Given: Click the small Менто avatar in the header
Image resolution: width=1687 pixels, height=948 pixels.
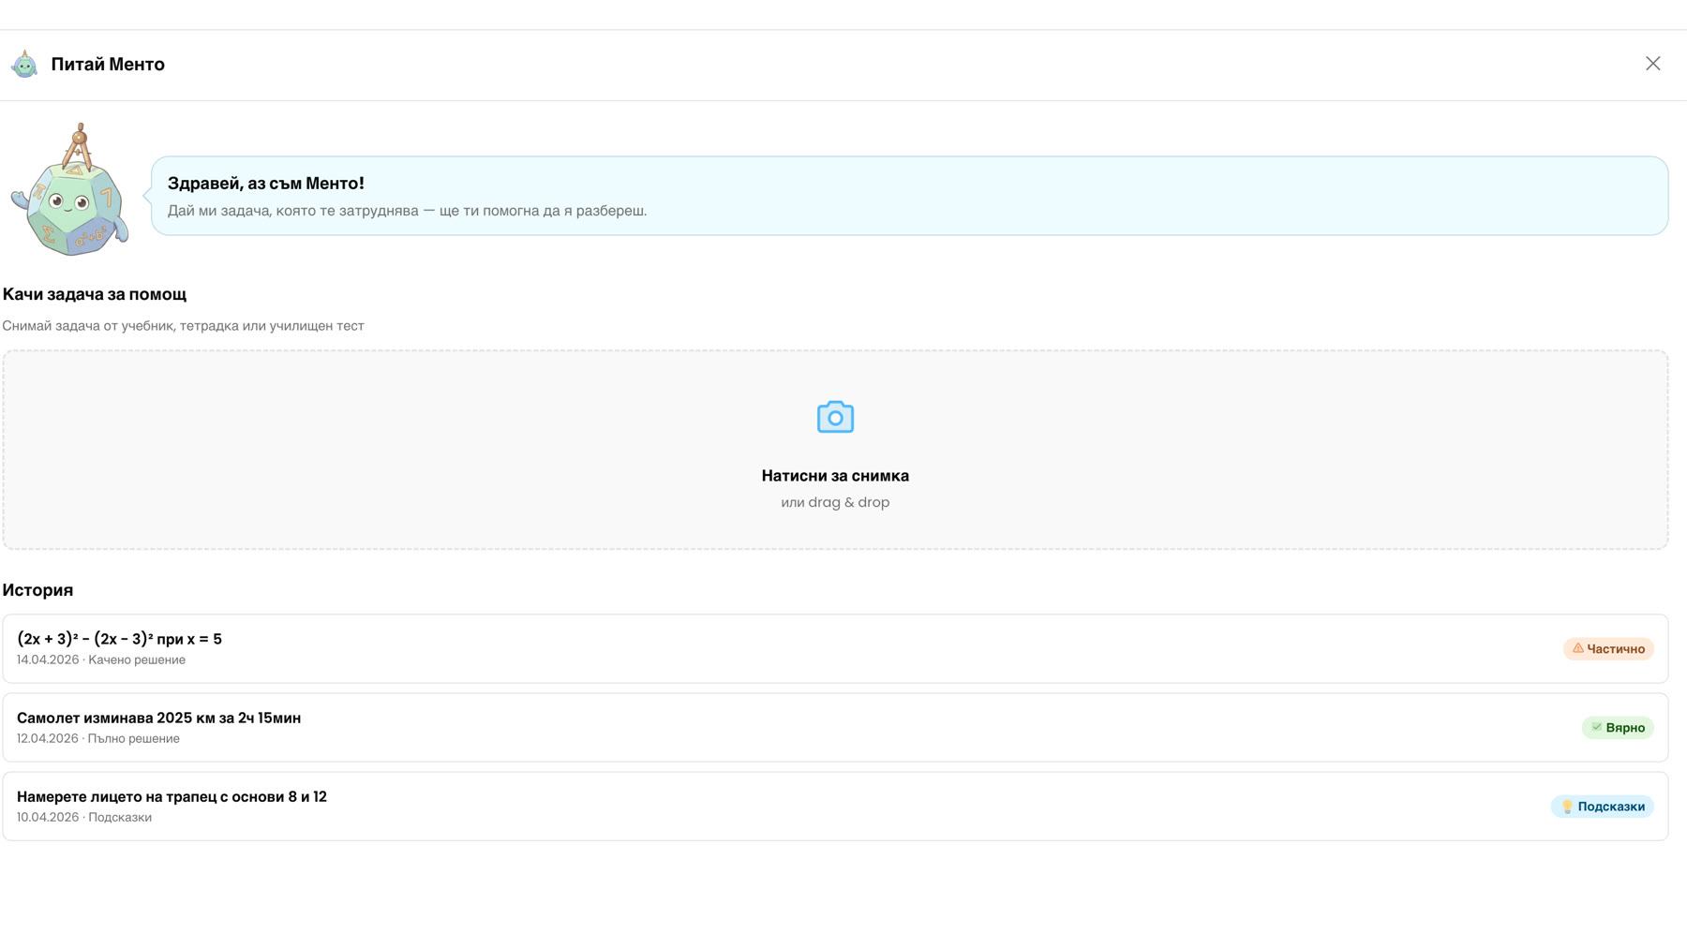Looking at the screenshot, I should [24, 64].
